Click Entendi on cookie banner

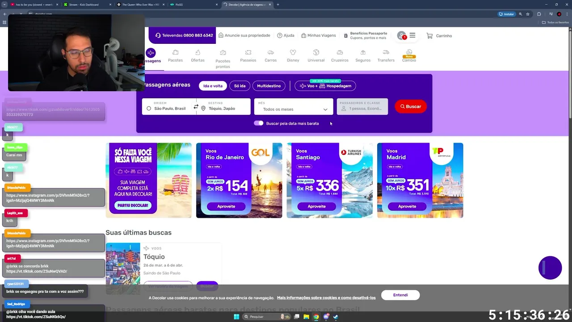[x=400, y=295]
